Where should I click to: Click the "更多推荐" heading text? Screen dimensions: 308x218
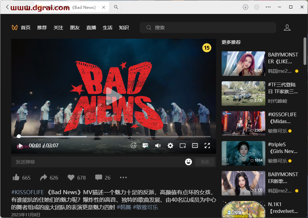point(231,42)
